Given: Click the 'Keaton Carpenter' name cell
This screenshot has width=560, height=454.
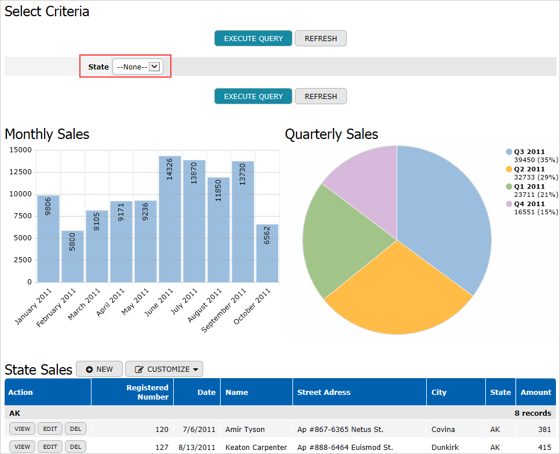Looking at the screenshot, I should click(256, 447).
